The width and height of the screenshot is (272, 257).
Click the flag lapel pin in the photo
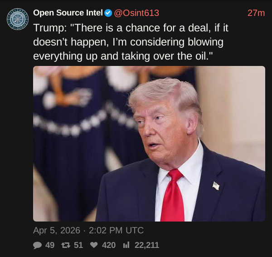point(216,186)
